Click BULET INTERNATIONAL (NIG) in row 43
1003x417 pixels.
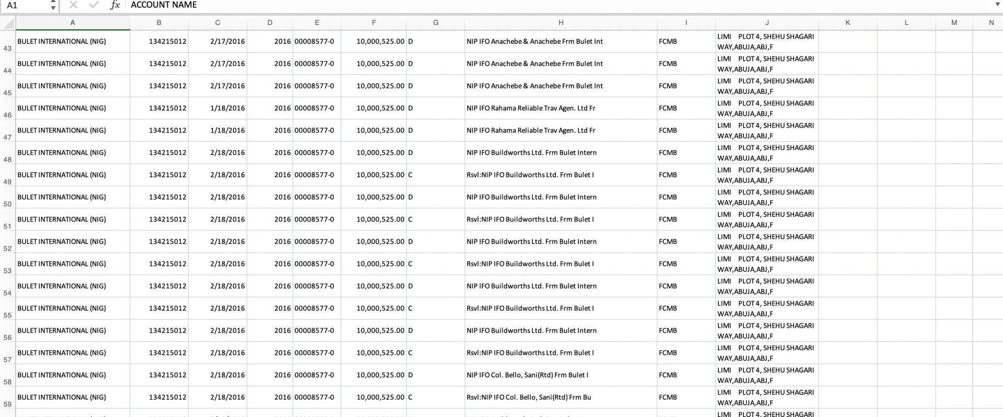(x=62, y=41)
